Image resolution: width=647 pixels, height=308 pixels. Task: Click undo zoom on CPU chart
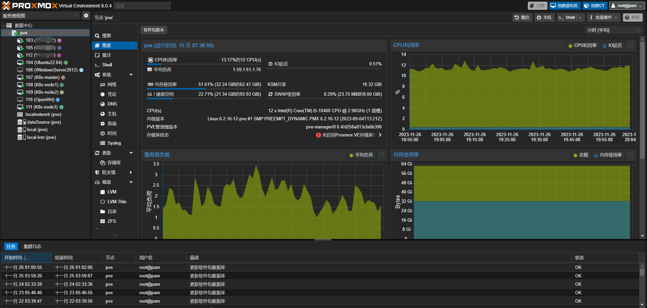tap(630, 45)
